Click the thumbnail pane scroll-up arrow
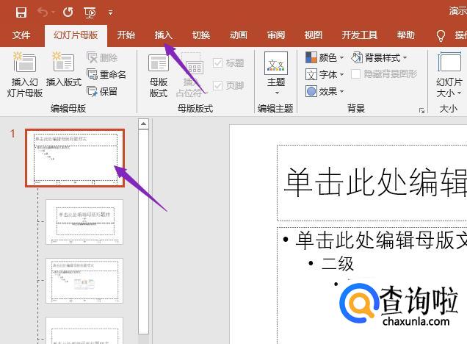 (144, 123)
